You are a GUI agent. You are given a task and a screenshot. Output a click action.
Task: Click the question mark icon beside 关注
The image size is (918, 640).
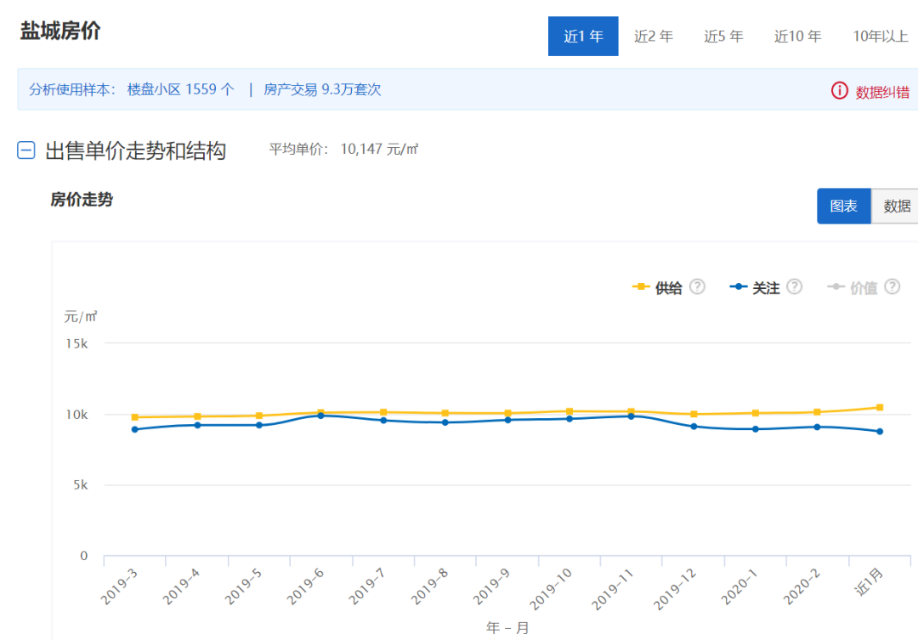click(794, 287)
